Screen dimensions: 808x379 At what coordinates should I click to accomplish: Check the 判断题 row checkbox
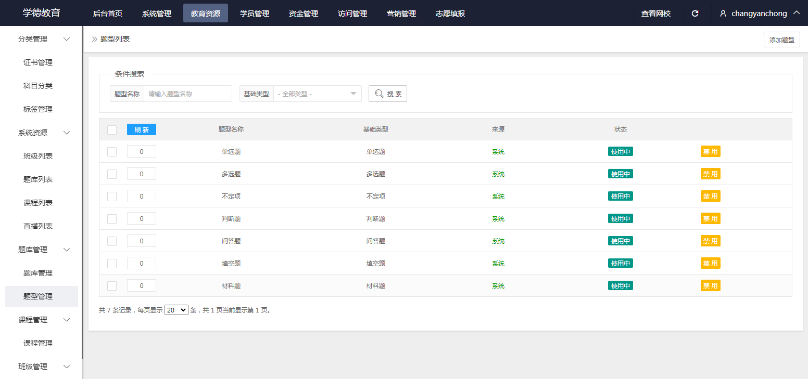[x=112, y=219]
